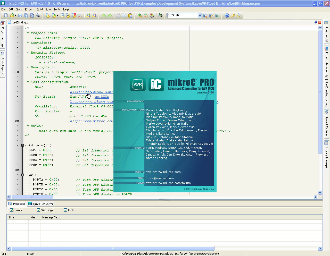
Task: Expand the Code Explorer side panel
Action: [x=3, y=64]
